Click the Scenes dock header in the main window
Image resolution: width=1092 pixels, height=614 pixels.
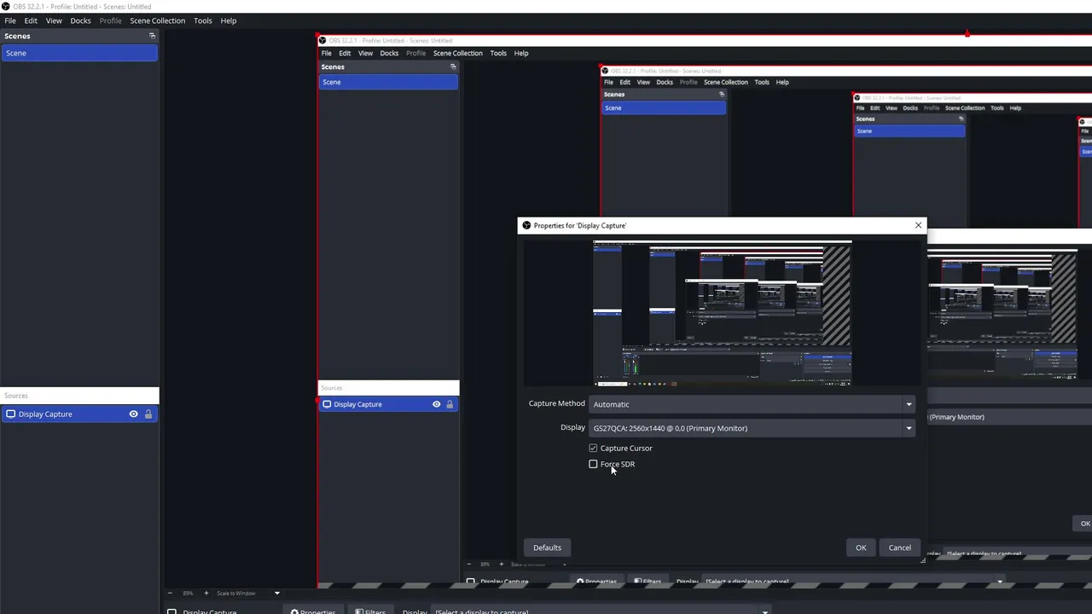tap(79, 36)
